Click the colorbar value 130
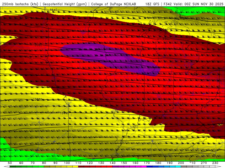Image resolution: width=225 pixels, height=168 pixels. tap(101, 163)
